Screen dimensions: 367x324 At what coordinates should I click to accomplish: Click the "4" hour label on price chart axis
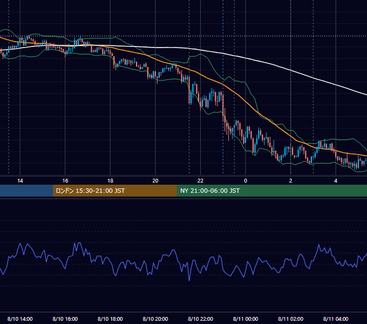pyautogui.click(x=336, y=181)
